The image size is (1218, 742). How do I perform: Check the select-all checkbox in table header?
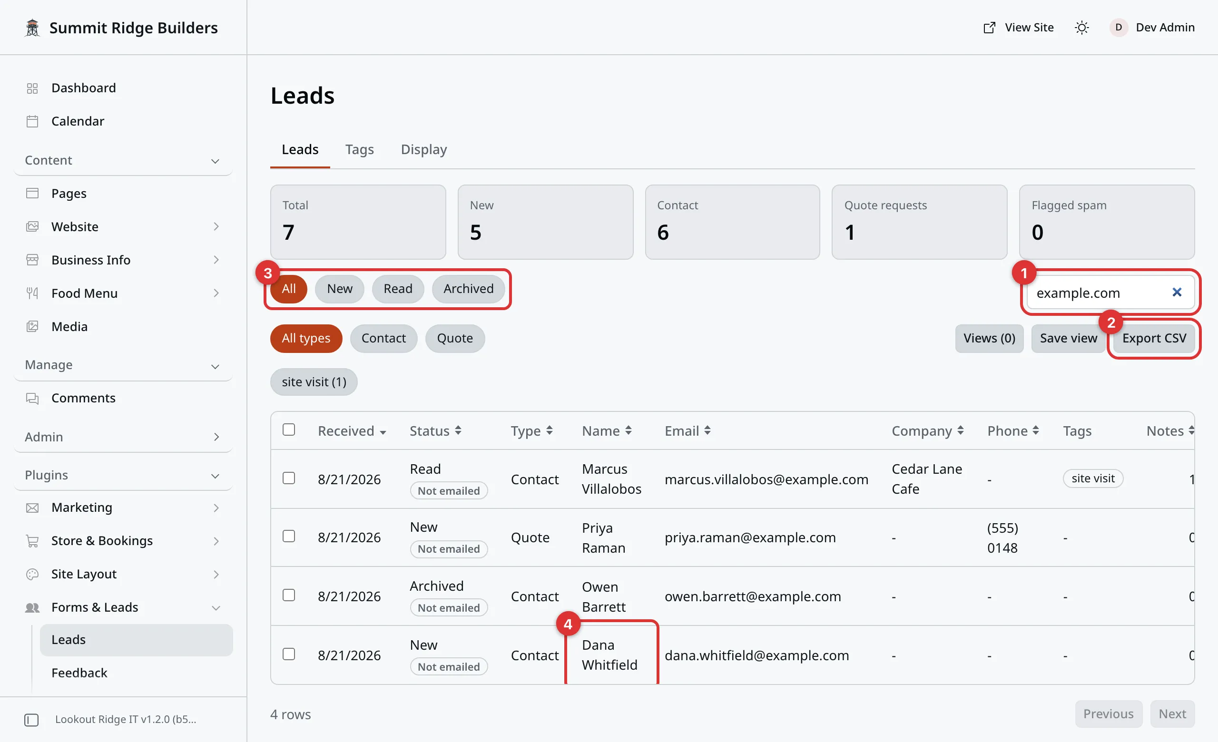pos(289,430)
